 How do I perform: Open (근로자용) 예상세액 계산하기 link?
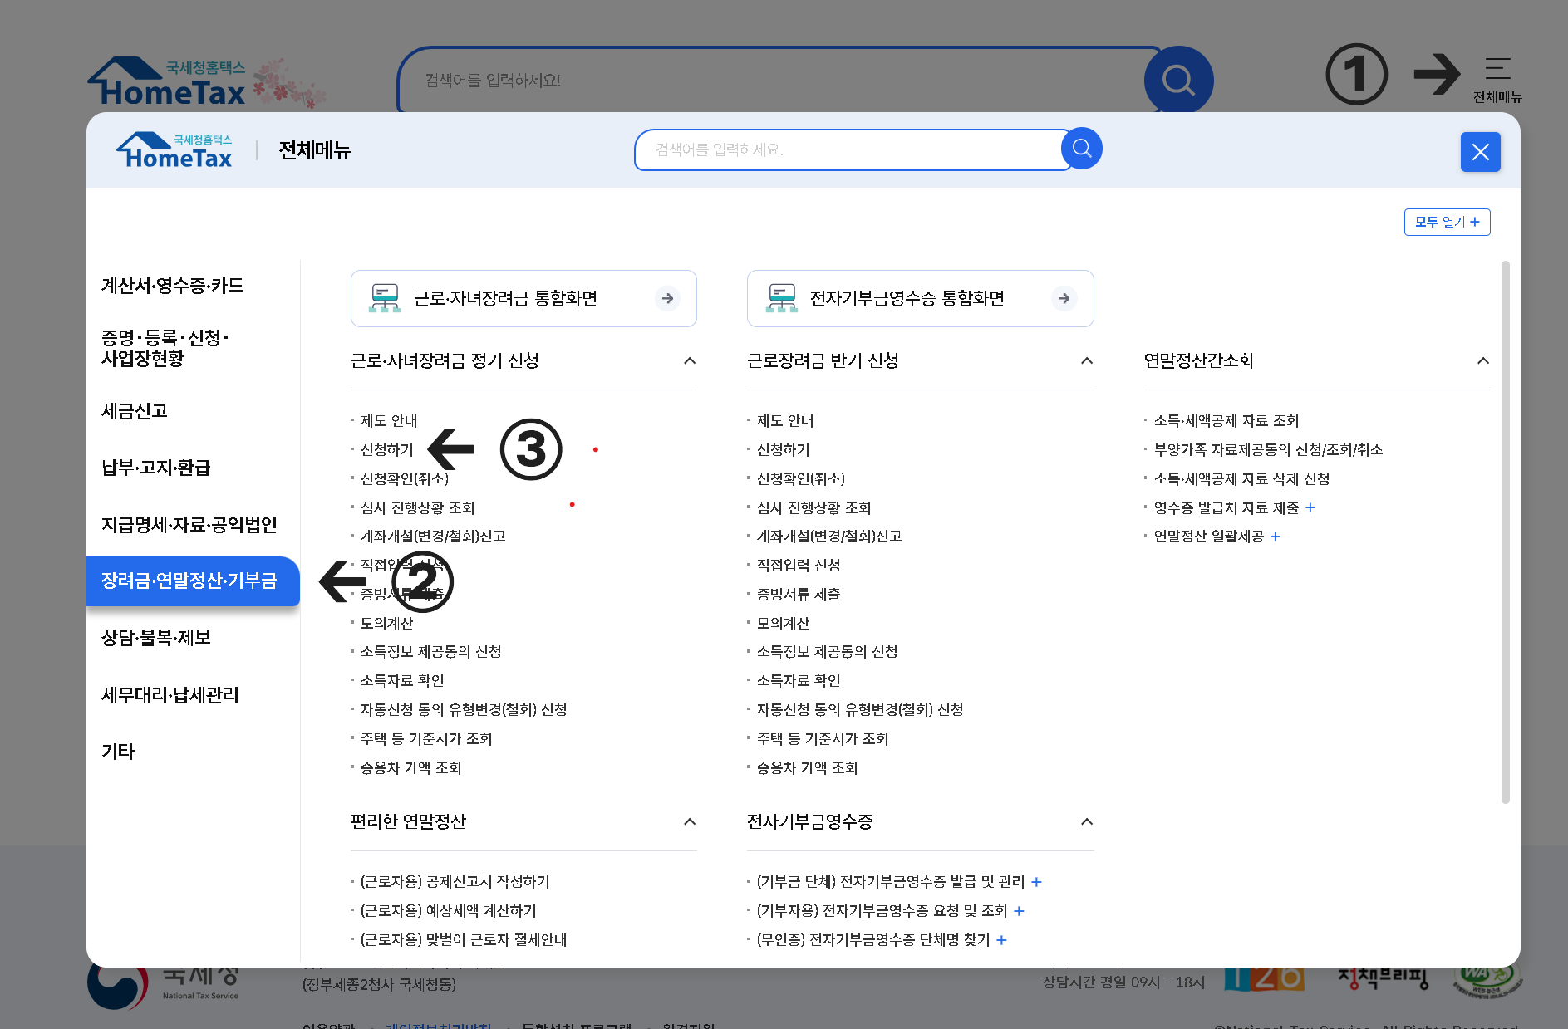(448, 911)
